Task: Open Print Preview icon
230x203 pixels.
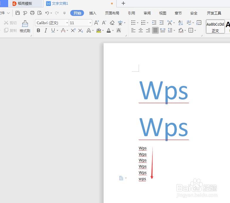Action: 40,13
